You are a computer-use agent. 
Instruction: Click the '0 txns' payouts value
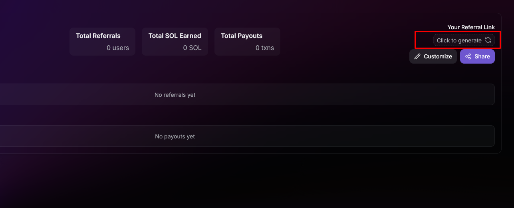[x=265, y=48]
